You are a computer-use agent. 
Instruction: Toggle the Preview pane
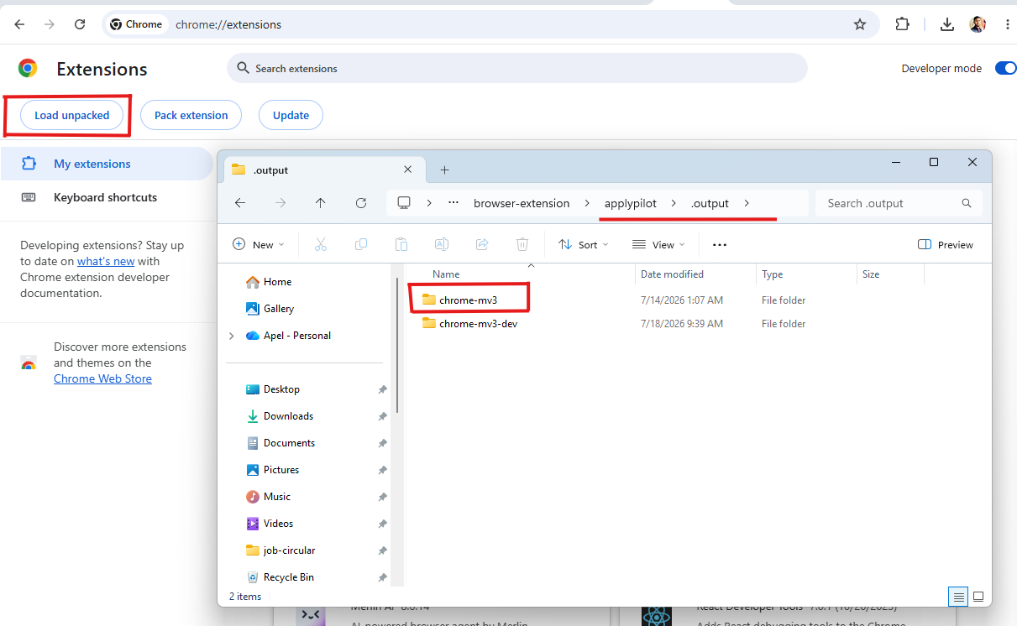[946, 244]
